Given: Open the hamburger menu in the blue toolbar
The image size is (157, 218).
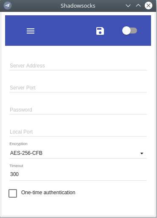Looking at the screenshot, I should tap(31, 31).
